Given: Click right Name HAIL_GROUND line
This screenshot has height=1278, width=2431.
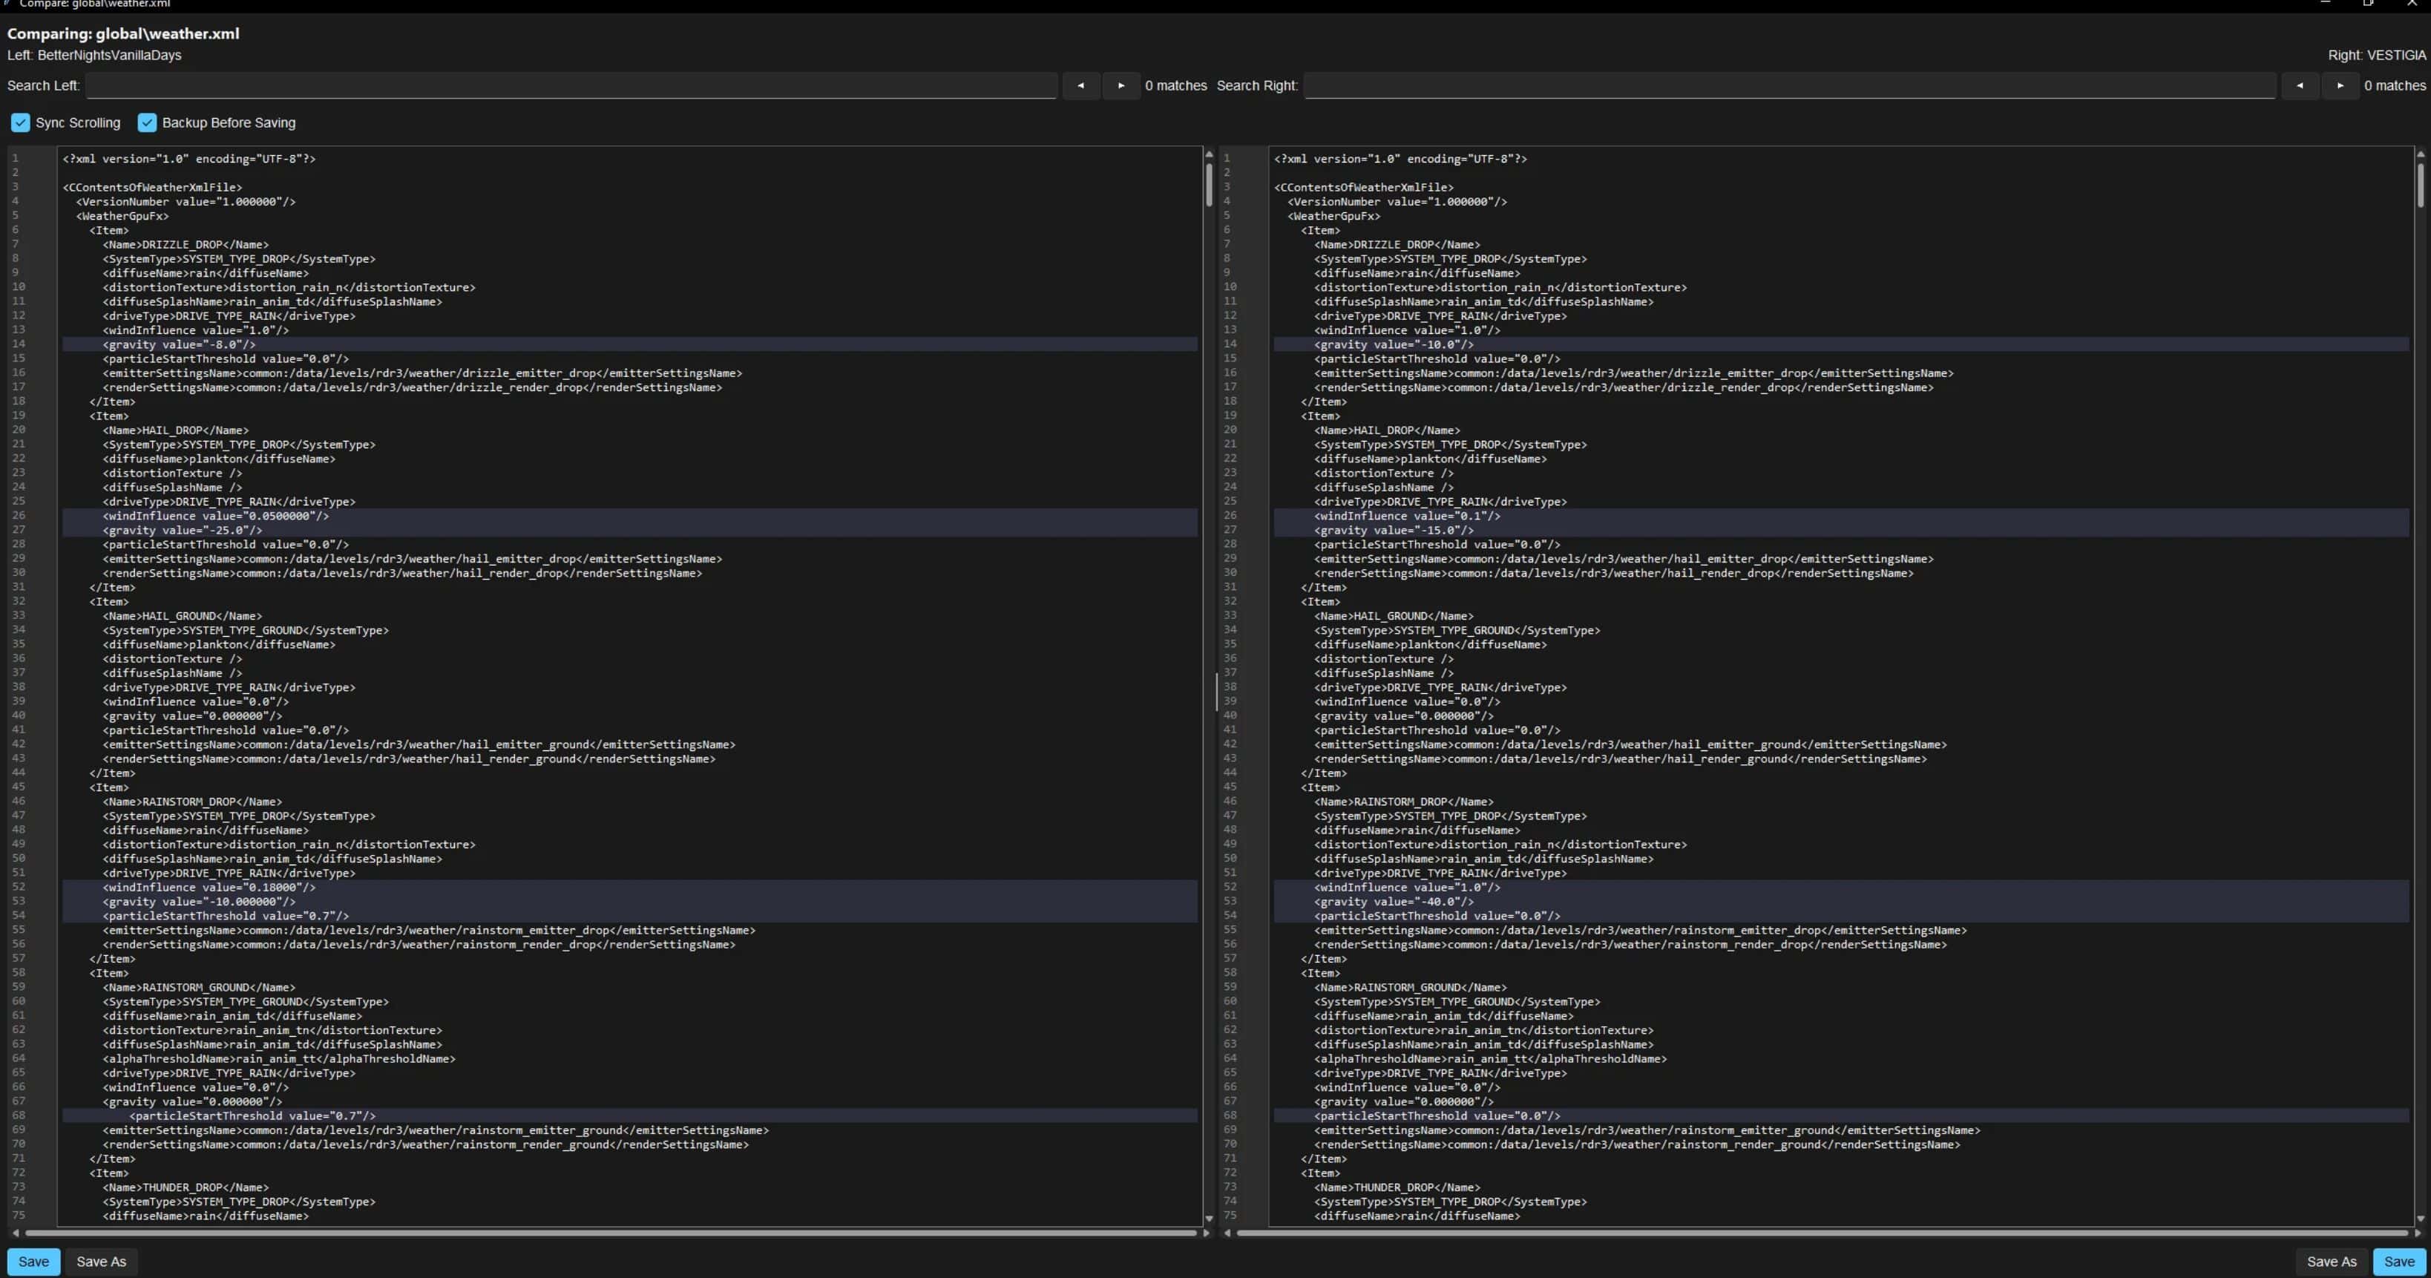Looking at the screenshot, I should point(1394,616).
